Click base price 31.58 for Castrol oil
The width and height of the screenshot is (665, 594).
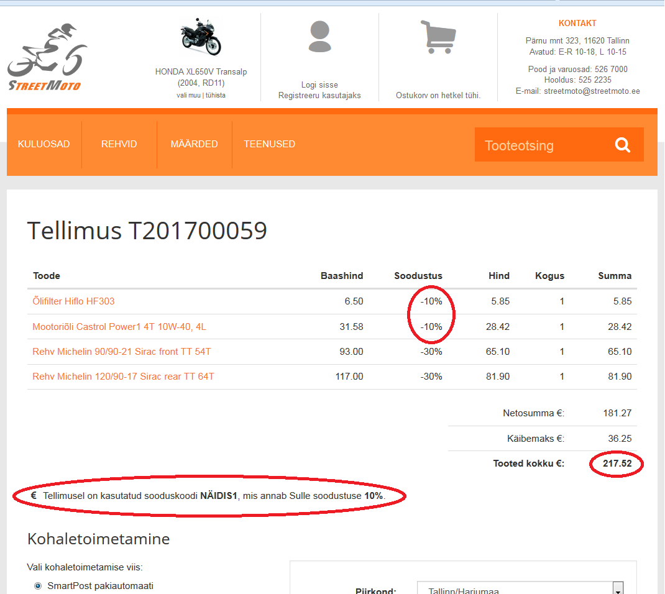pos(351,327)
